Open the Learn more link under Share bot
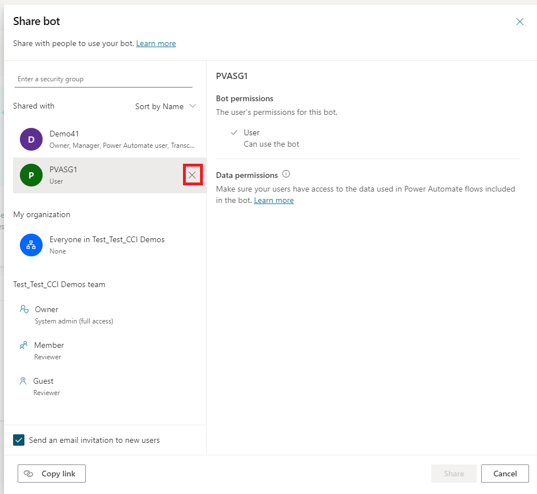 (156, 44)
